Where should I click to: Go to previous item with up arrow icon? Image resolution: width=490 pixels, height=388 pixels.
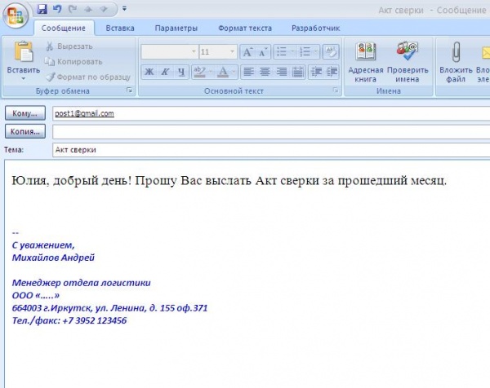[88, 9]
